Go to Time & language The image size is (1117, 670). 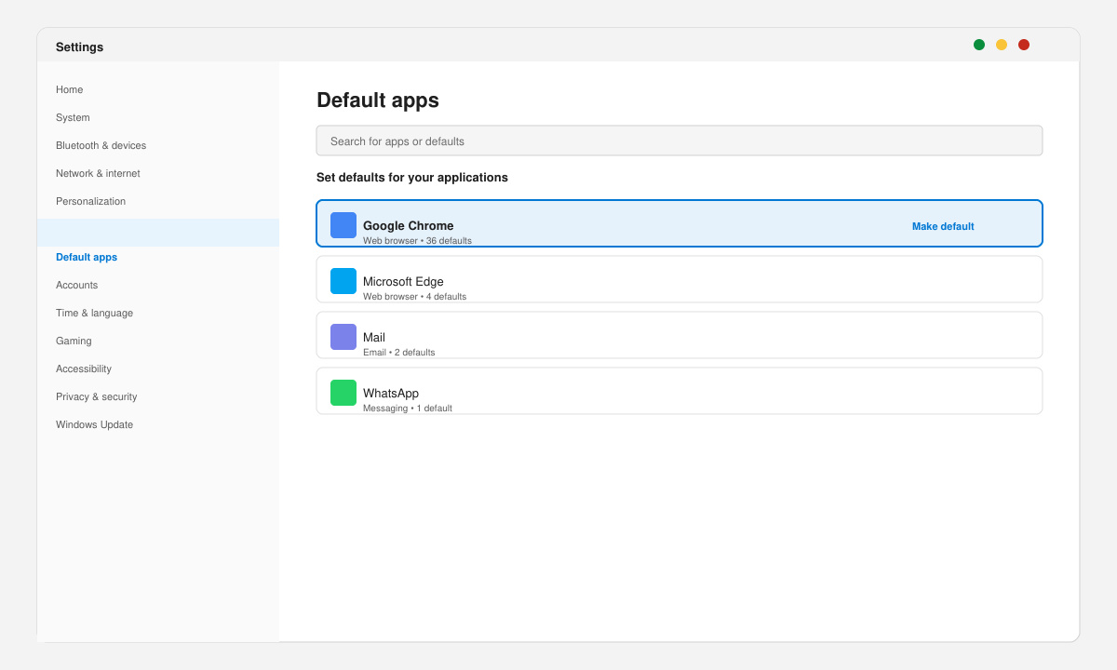(94, 313)
